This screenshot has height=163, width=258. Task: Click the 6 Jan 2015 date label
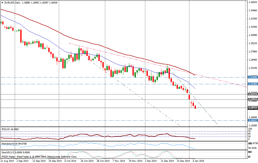(x=198, y=161)
